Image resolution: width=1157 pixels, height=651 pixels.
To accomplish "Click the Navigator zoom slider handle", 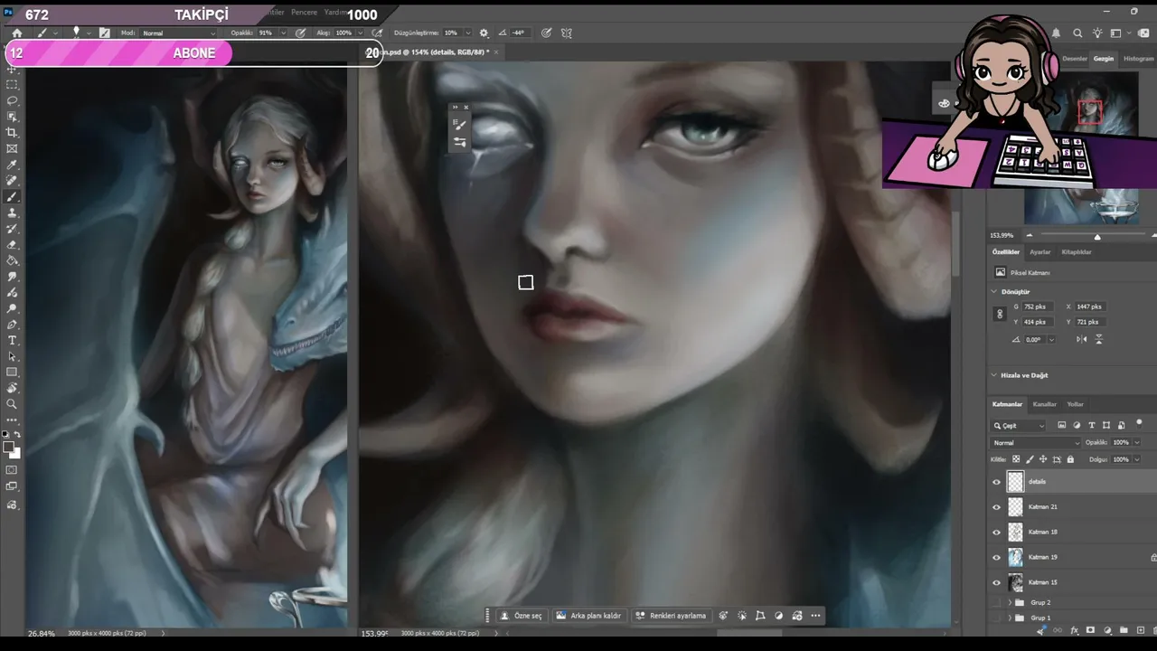I will click(x=1097, y=237).
